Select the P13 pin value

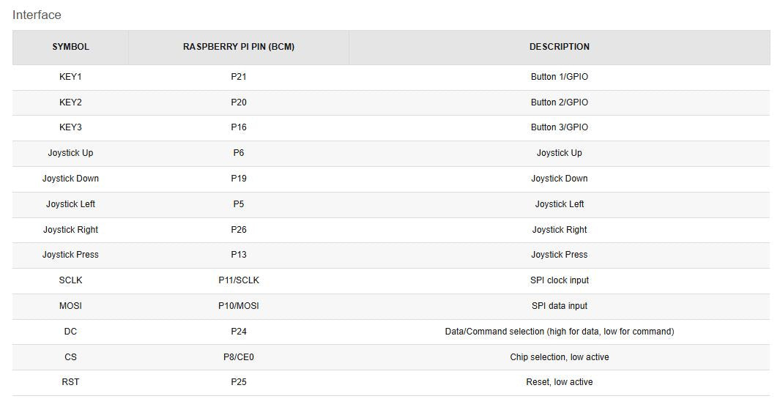click(239, 255)
